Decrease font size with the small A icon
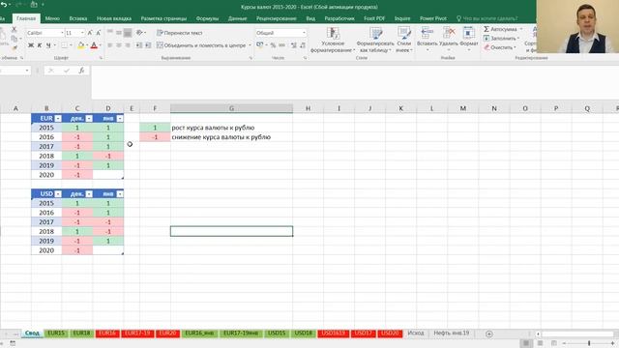Viewport: 619px width, 348px height. point(99,33)
